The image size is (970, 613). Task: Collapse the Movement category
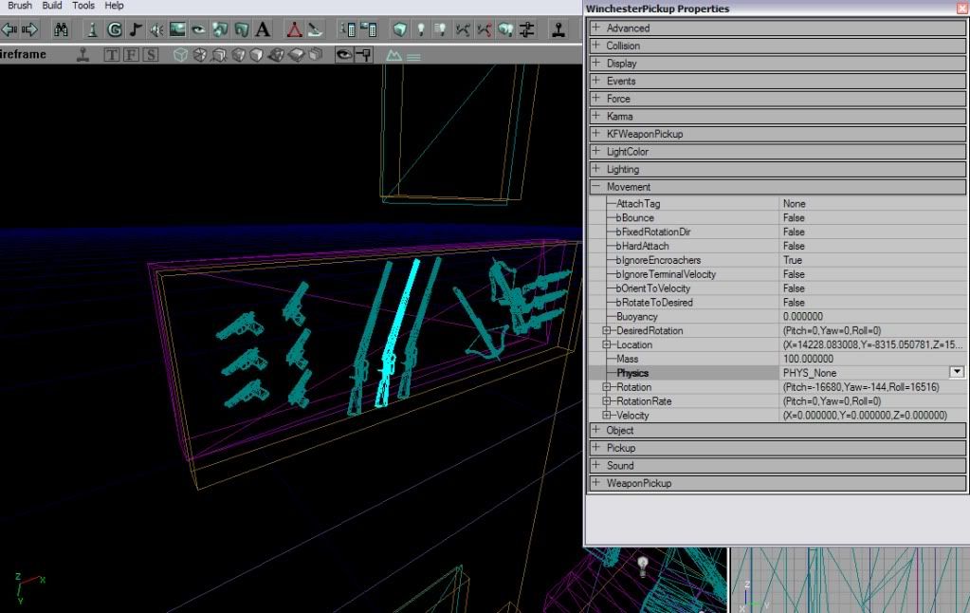click(595, 187)
